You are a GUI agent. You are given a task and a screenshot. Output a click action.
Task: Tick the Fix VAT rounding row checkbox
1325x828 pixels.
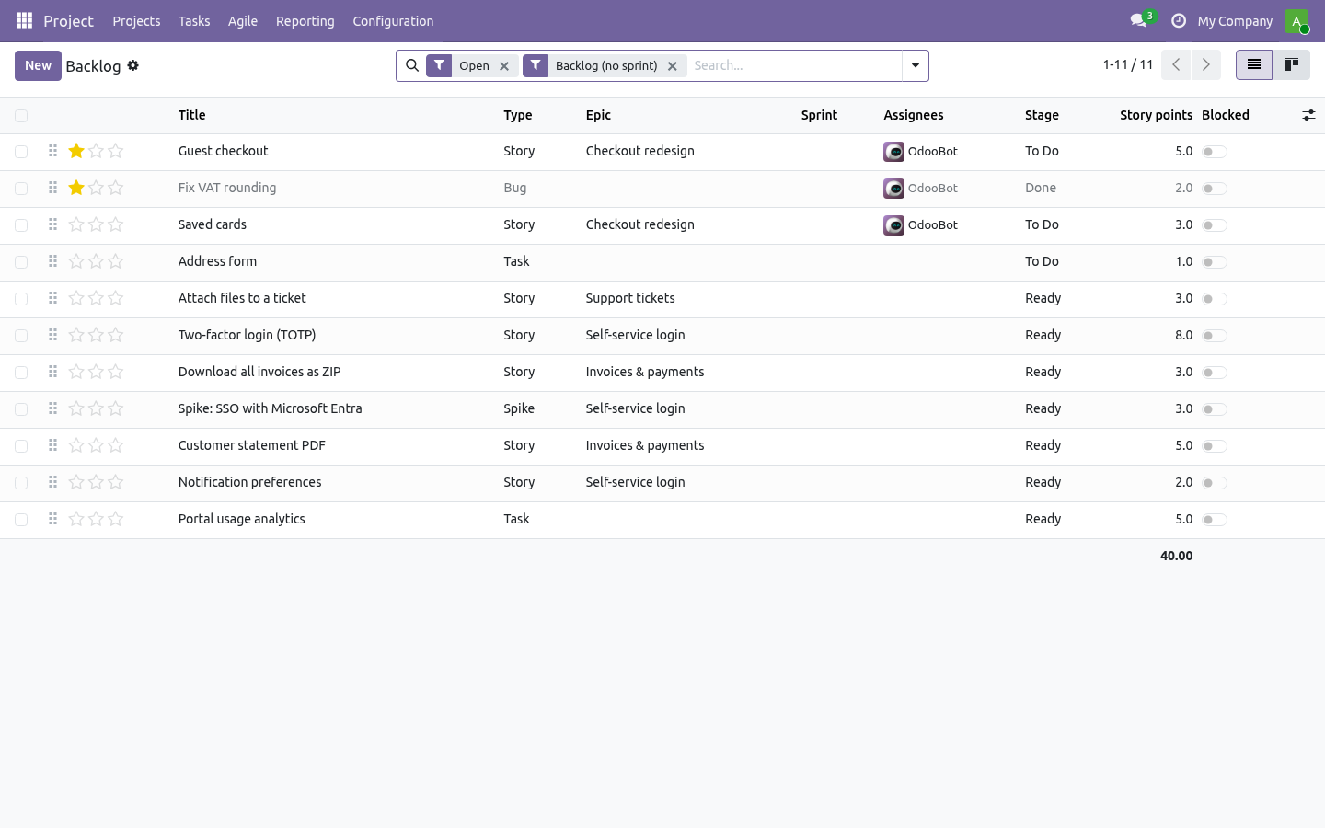tap(21, 189)
